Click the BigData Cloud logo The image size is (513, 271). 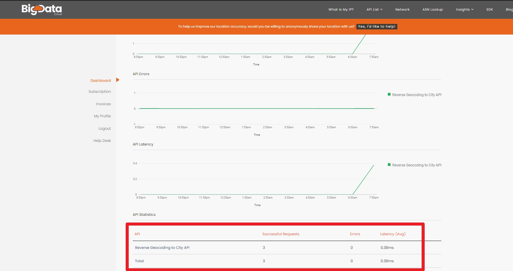(42, 9)
